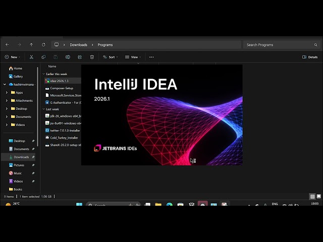Go back with the back arrow
This screenshot has height=242, width=323.
click(7, 45)
